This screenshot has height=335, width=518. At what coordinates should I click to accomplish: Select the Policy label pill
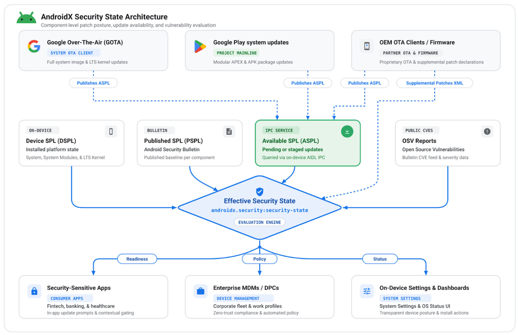[x=260, y=259]
